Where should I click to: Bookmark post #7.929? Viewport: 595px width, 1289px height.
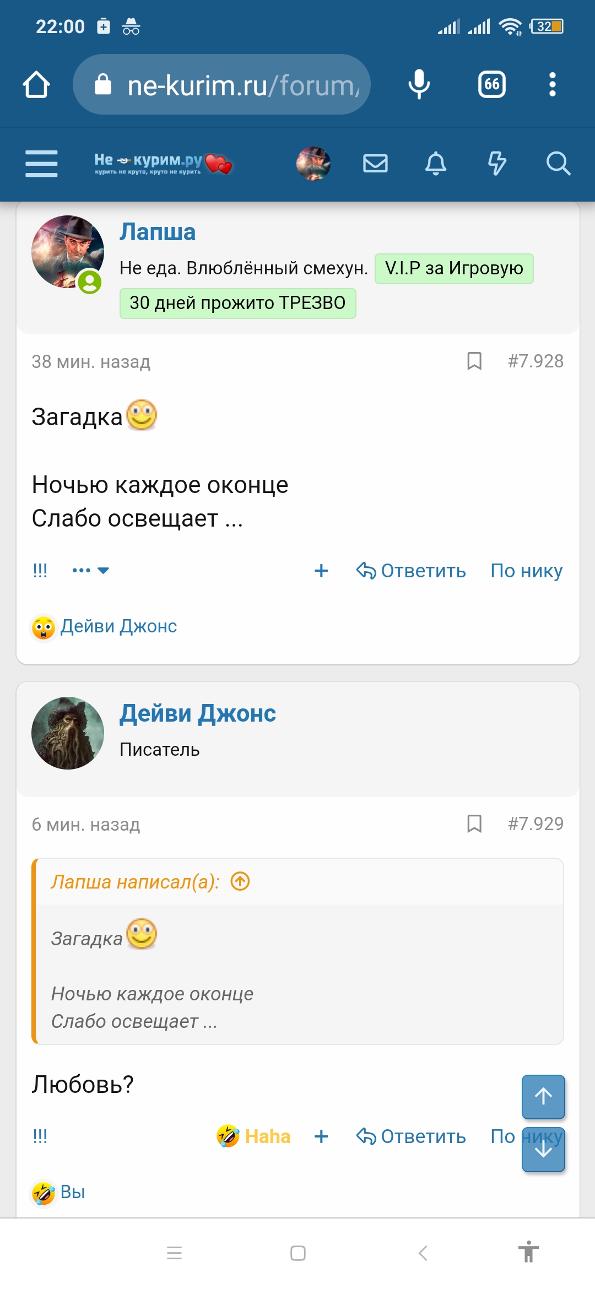474,824
